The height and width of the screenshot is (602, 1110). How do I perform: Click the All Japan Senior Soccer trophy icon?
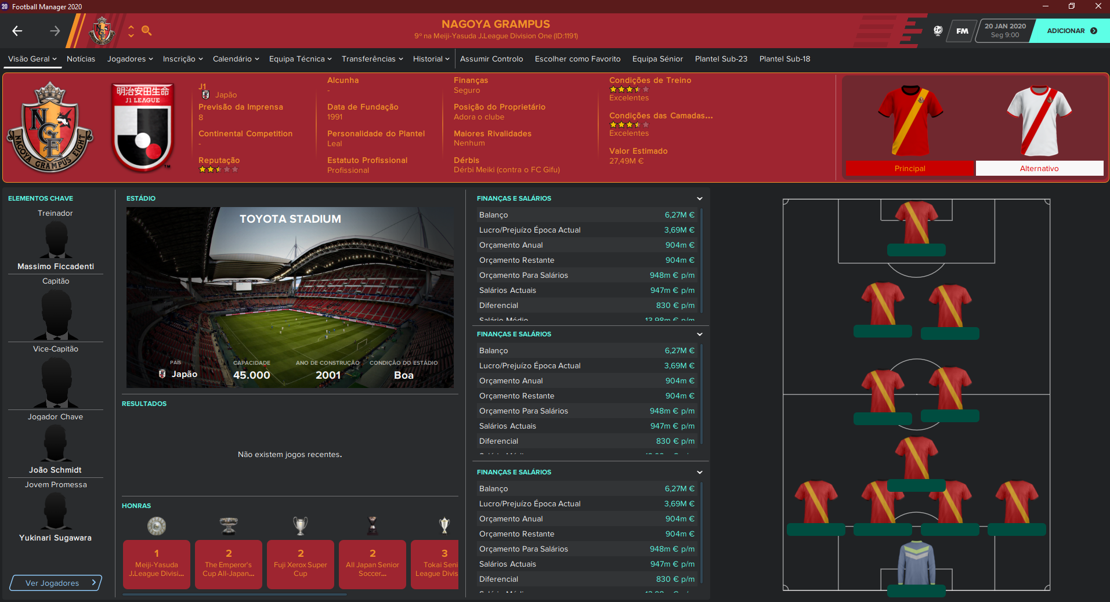point(373,525)
